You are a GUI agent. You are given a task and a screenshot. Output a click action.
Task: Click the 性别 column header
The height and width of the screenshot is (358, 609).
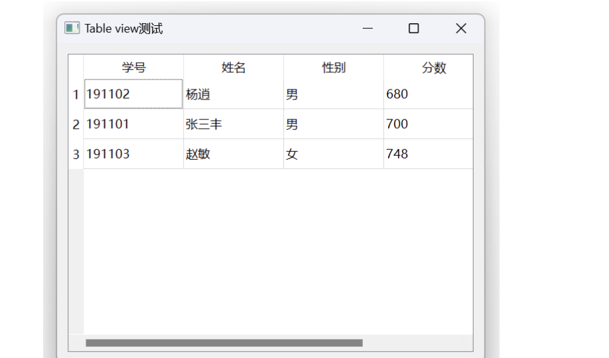pyautogui.click(x=334, y=67)
